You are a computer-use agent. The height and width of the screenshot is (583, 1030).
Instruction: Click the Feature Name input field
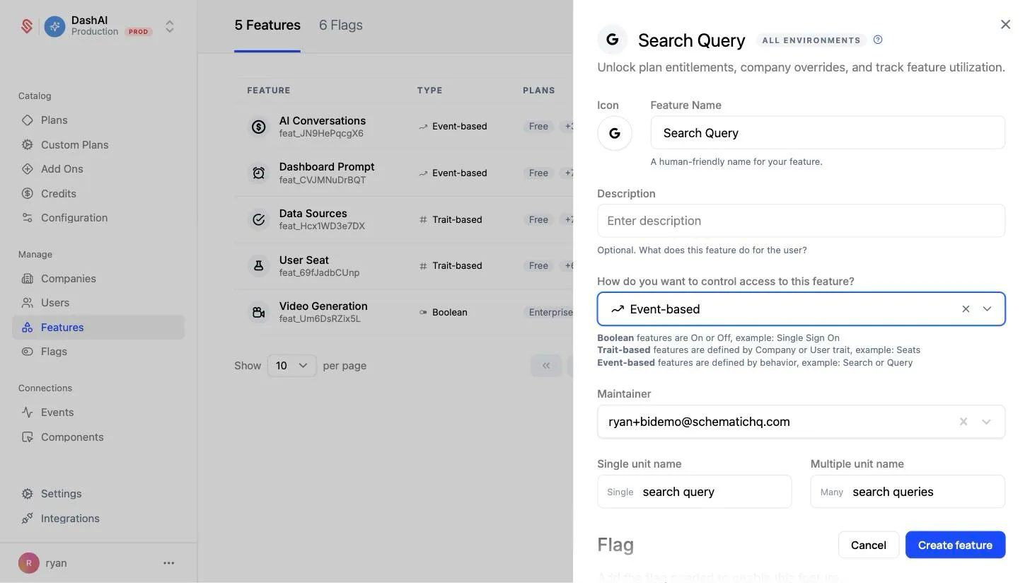pyautogui.click(x=828, y=133)
